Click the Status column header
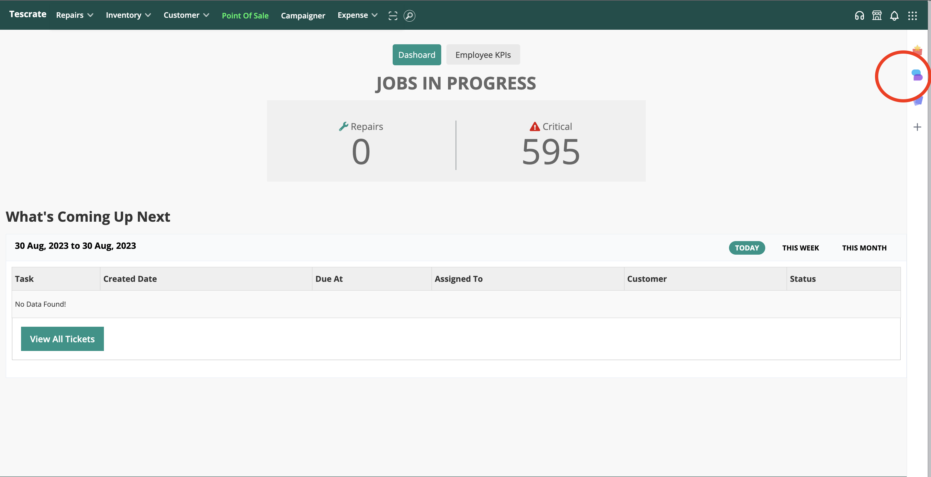931x477 pixels. tap(844, 279)
